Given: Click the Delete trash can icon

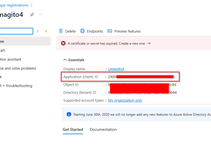Looking at the screenshot, I should tap(61, 31).
